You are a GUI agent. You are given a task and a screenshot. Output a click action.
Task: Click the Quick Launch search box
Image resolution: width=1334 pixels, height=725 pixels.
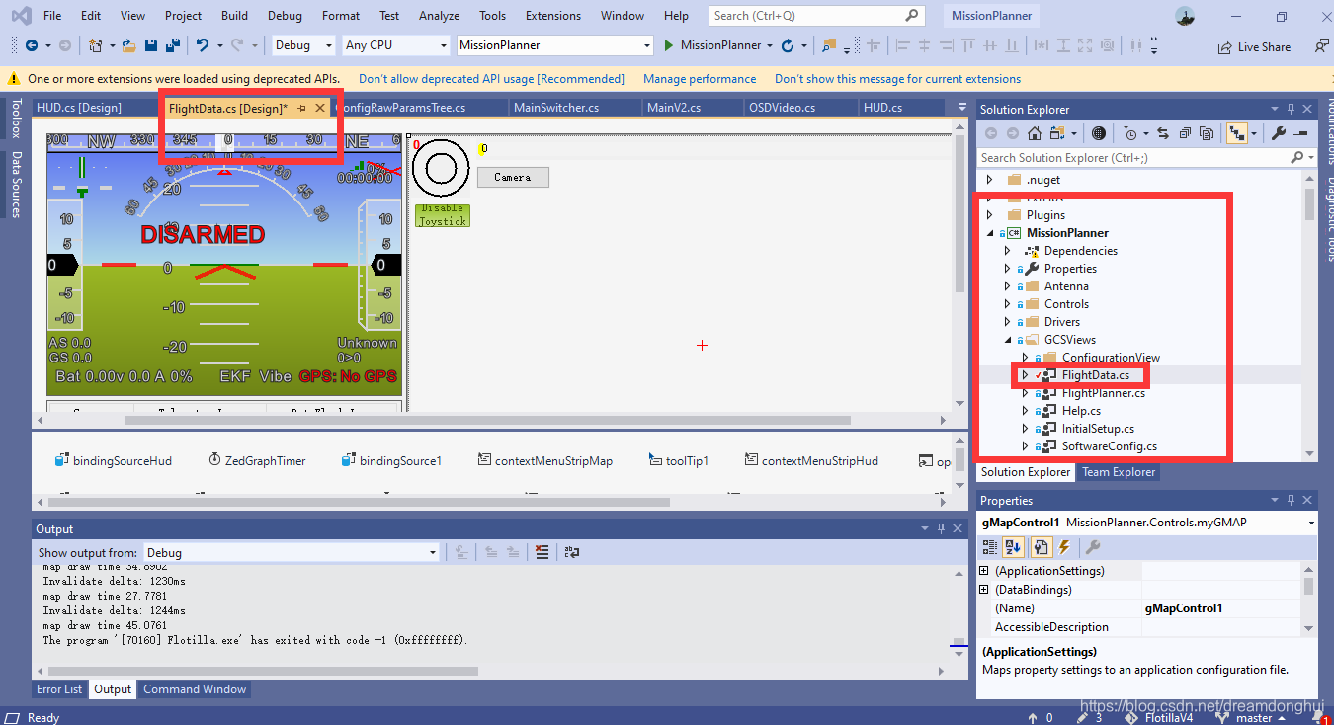pos(816,16)
